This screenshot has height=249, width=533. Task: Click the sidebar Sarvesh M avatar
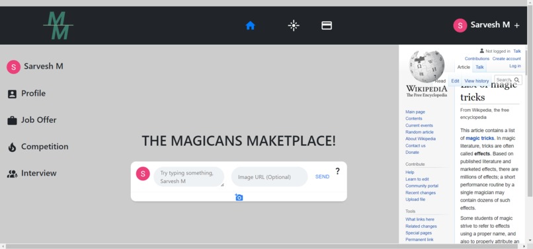(14, 67)
